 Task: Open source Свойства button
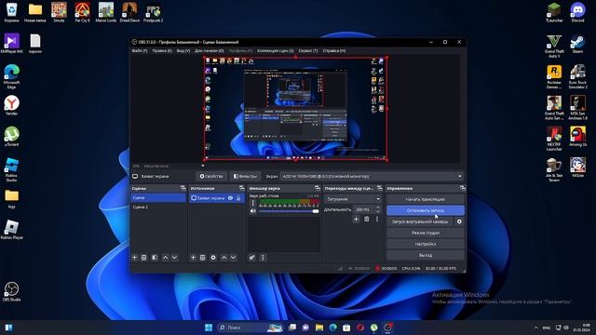pos(211,176)
